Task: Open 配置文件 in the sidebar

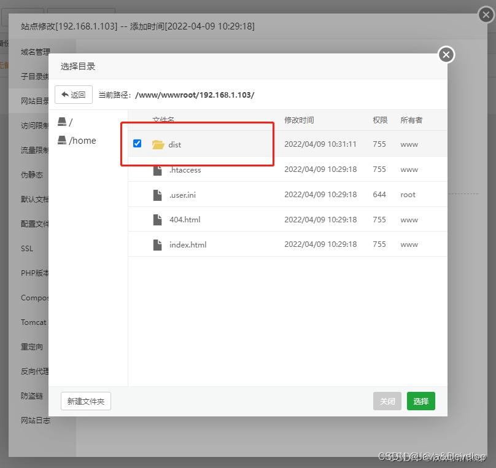Action: point(35,224)
